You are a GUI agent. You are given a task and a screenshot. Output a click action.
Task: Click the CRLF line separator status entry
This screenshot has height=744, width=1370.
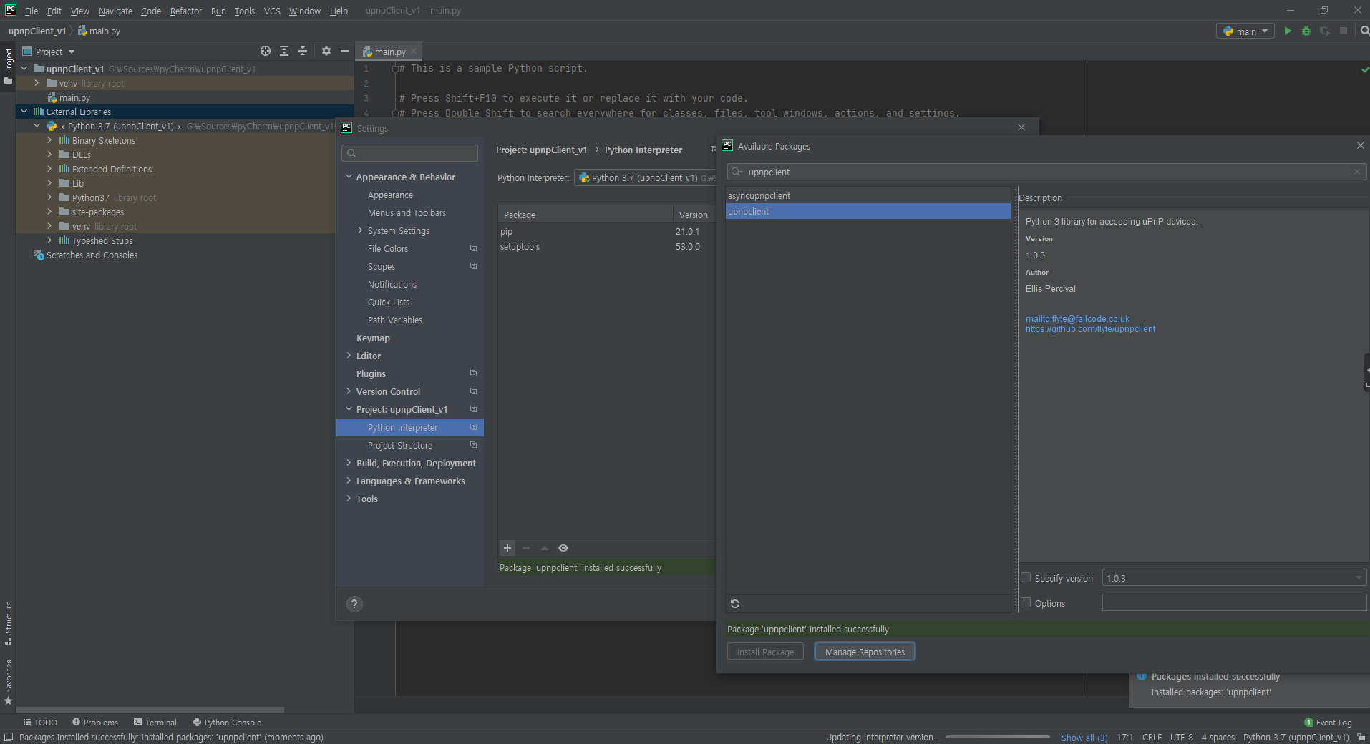pos(1152,738)
